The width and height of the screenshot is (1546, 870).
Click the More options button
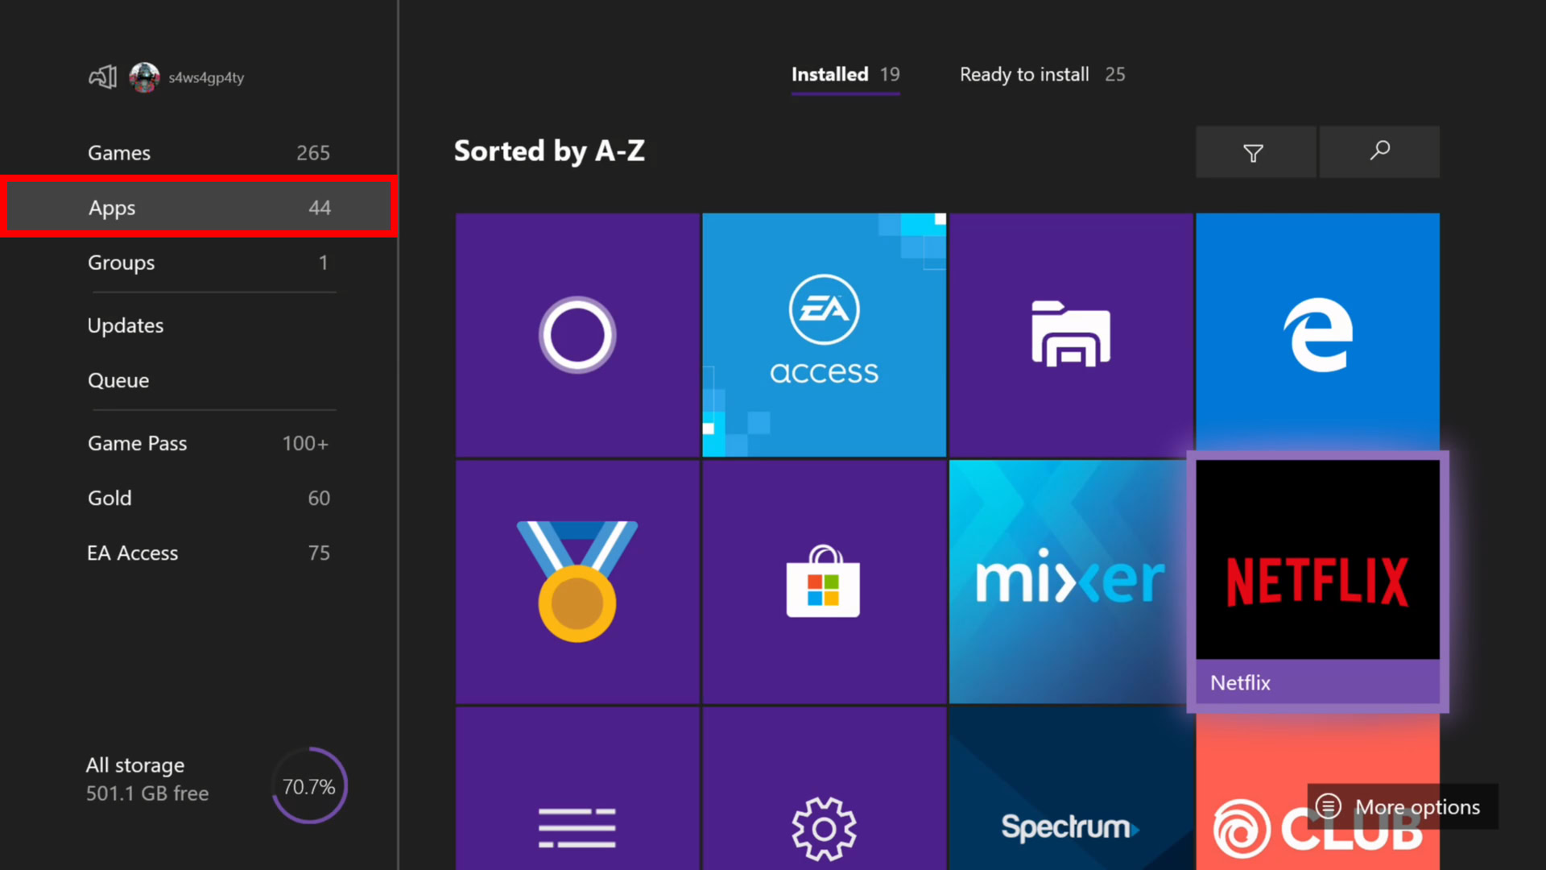coord(1402,806)
